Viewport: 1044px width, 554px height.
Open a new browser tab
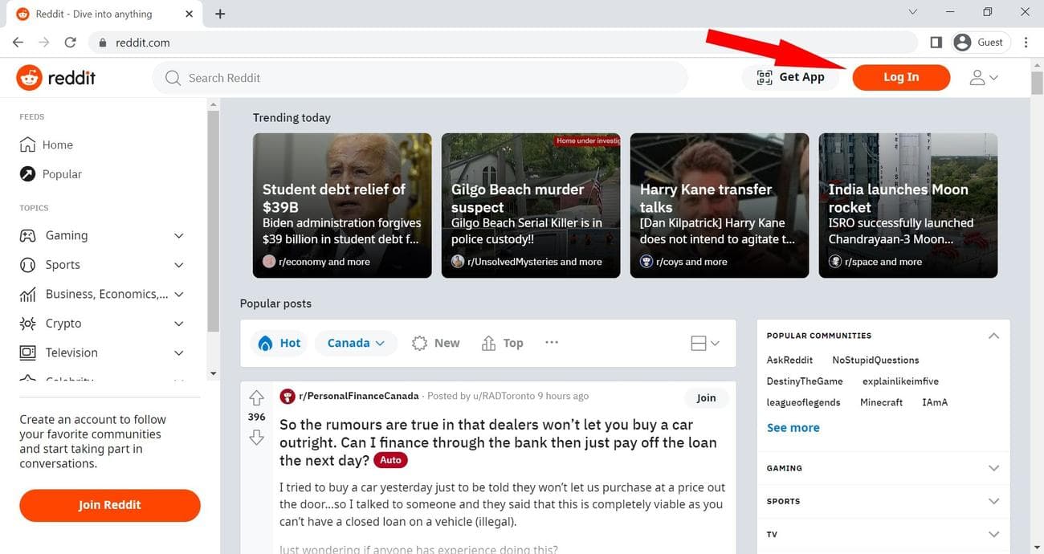click(x=220, y=14)
